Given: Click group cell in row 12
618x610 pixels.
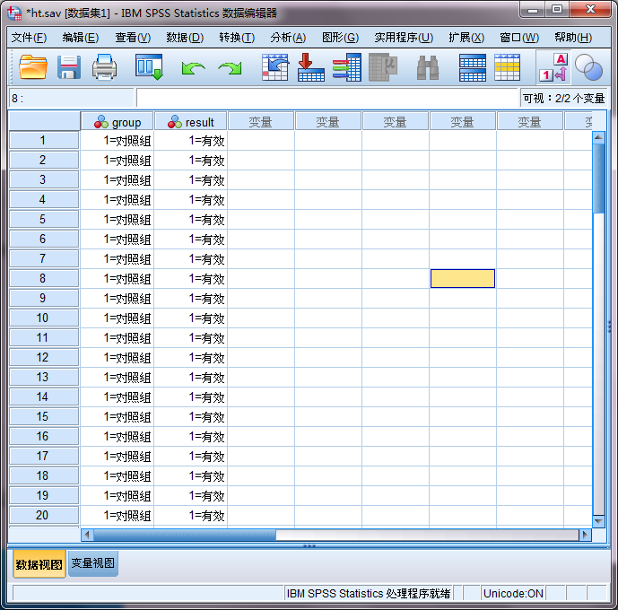Looking at the screenshot, I should [x=118, y=357].
